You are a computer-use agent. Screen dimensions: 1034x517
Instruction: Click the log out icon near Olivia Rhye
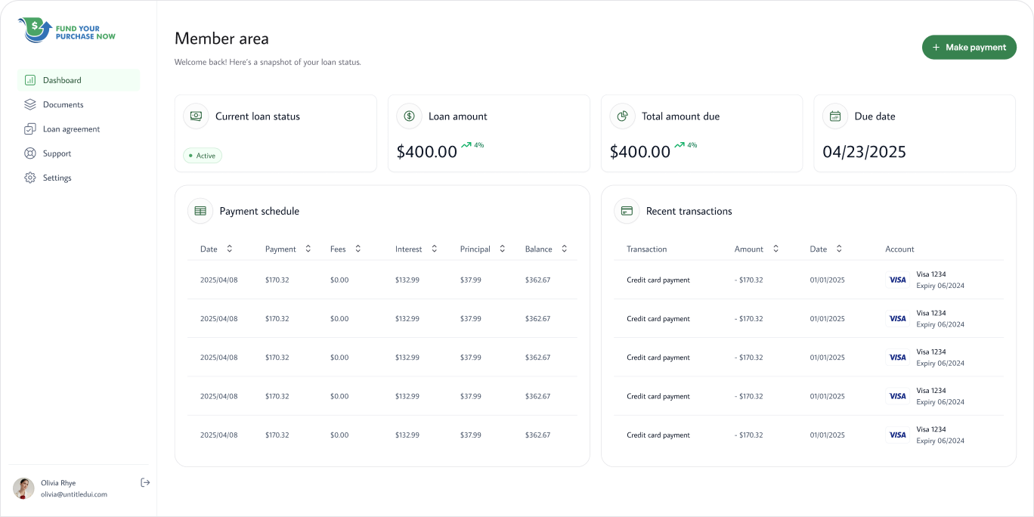click(x=145, y=482)
